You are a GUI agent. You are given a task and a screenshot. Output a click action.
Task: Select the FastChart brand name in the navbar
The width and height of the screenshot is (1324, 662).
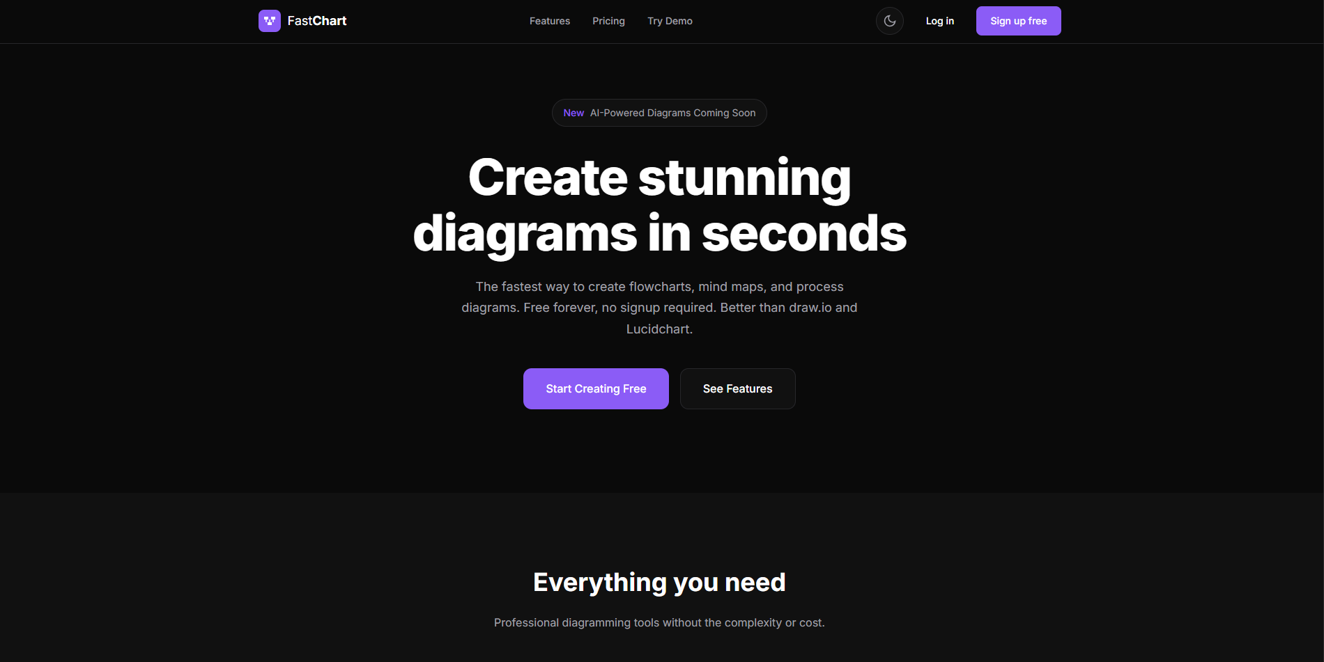(315, 21)
